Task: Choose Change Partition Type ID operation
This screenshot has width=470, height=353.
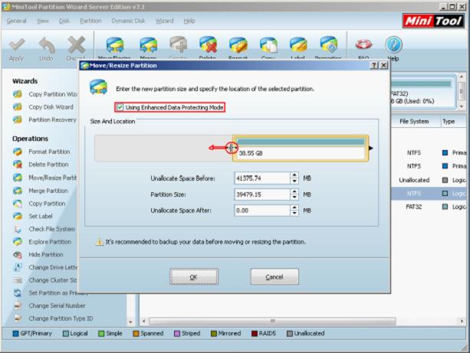Action: pyautogui.click(x=53, y=319)
